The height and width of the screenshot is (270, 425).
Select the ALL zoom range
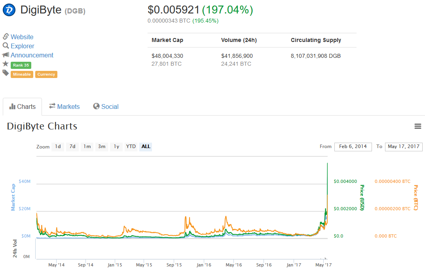pyautogui.click(x=146, y=146)
